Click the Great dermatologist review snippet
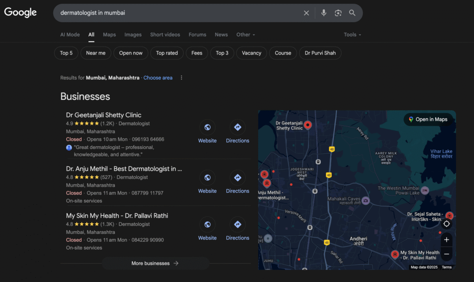Image resolution: width=474 pixels, height=282 pixels. click(114, 151)
